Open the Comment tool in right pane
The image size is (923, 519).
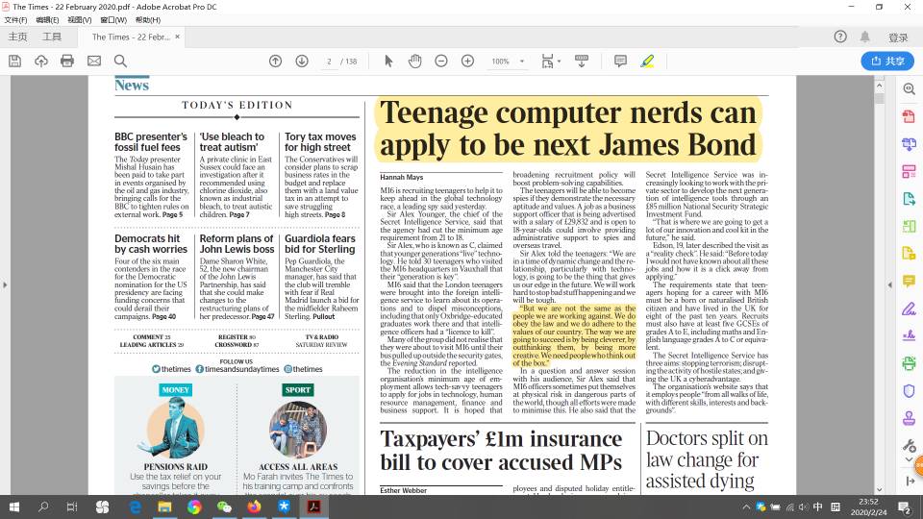pyautogui.click(x=909, y=282)
